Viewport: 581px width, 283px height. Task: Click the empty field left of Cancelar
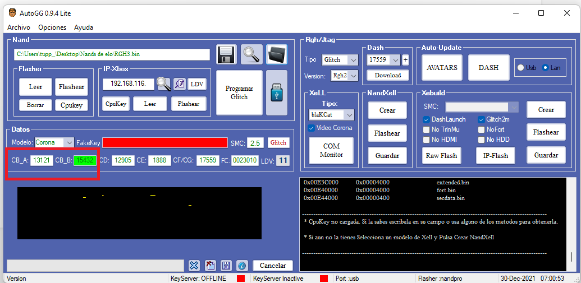pyautogui.click(x=95, y=265)
